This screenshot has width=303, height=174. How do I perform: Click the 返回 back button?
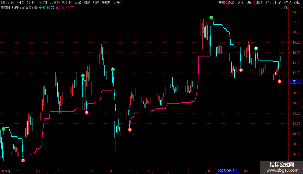tap(297, 2)
